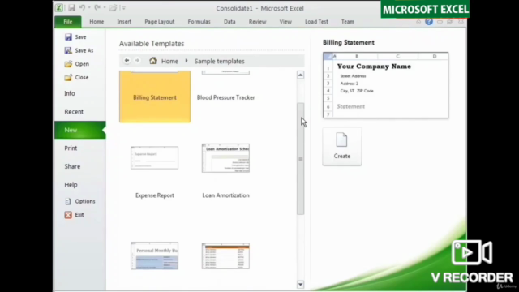
Task: Click Create to make the Billing Statement
Action: click(x=342, y=147)
